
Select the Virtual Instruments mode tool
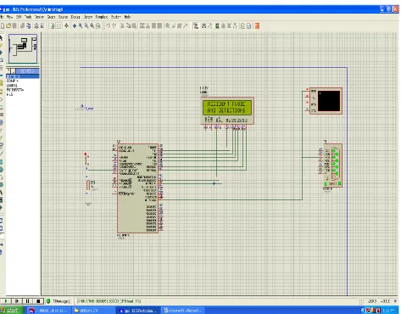click(x=1, y=145)
